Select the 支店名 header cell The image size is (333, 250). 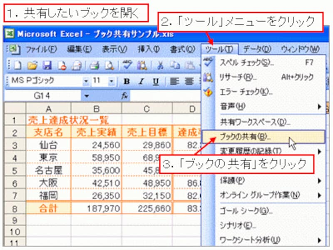(x=48, y=132)
